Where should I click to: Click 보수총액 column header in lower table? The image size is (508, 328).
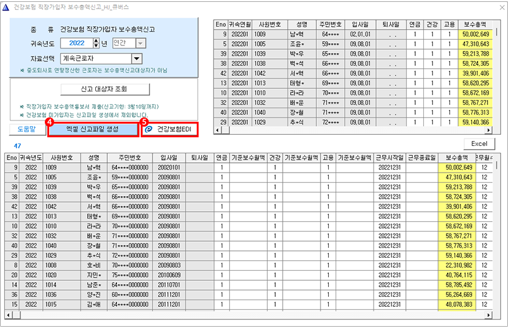[x=456, y=157]
